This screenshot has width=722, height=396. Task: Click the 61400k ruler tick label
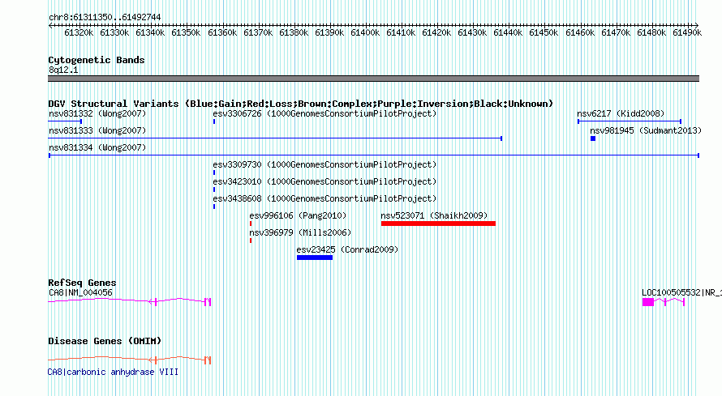(365, 32)
